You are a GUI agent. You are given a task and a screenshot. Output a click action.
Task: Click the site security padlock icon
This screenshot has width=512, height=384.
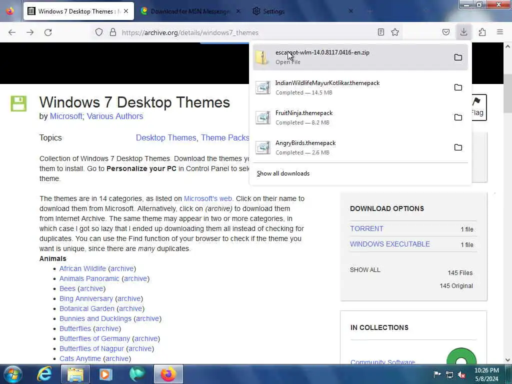tap(112, 32)
